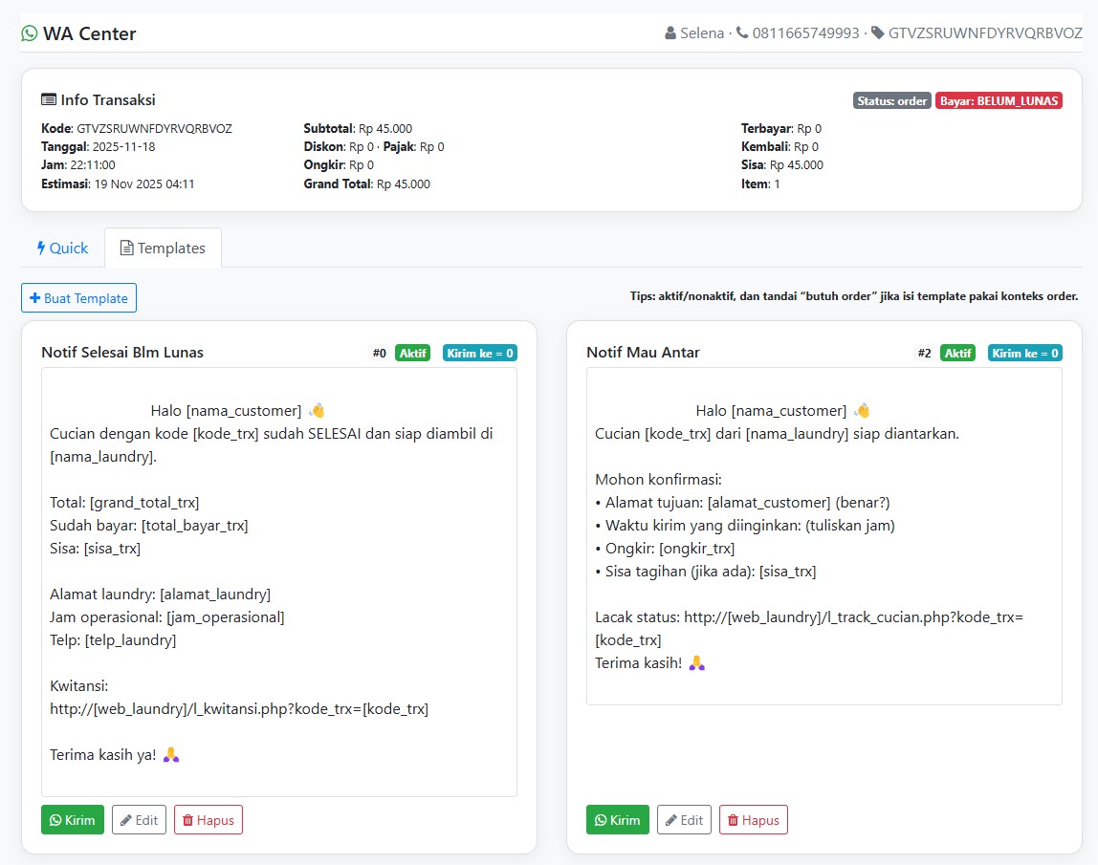Click the plus icon in Buat Template

[x=35, y=298]
